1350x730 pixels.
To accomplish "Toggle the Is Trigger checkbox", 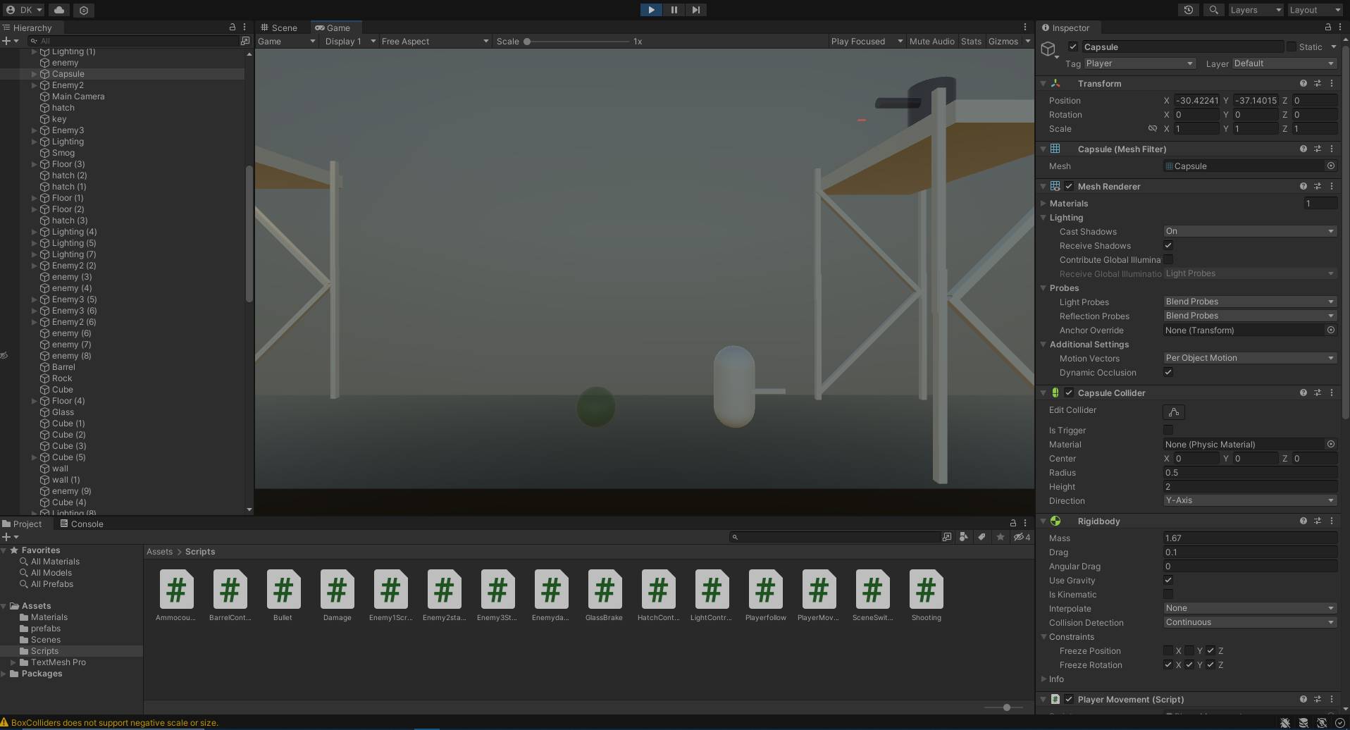I will coord(1168,431).
